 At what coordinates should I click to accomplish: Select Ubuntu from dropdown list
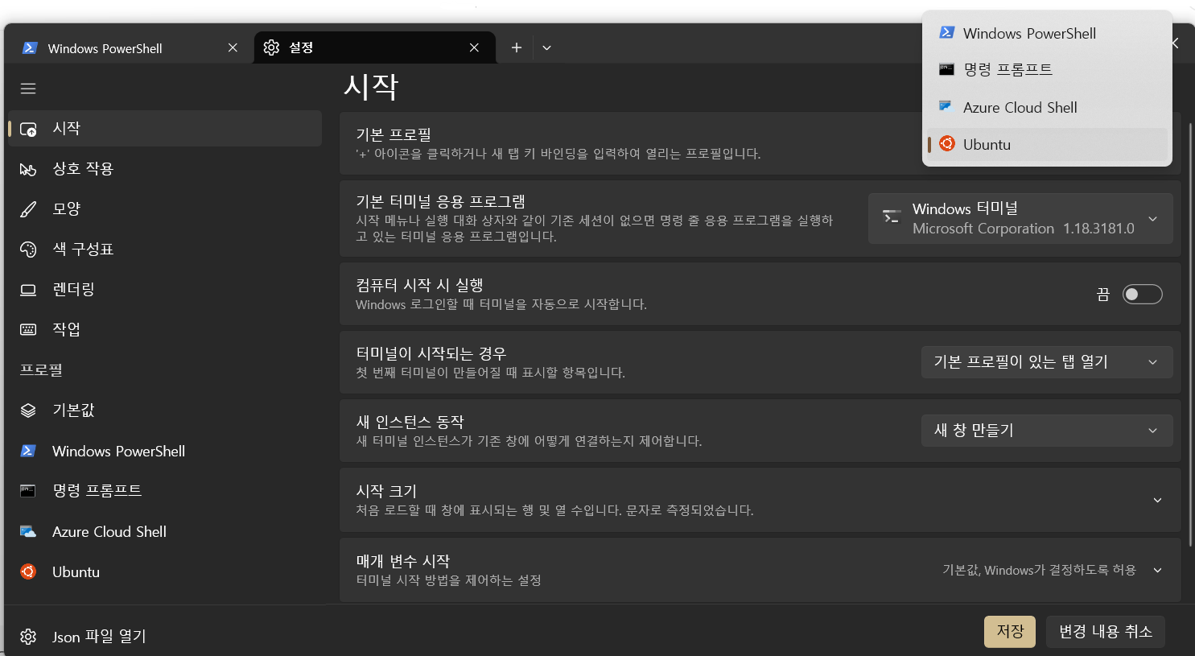1047,144
